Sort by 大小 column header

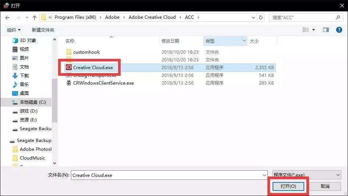coord(254,41)
